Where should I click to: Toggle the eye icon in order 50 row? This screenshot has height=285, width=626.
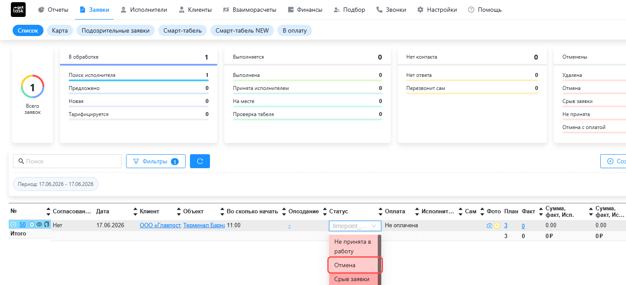point(39,225)
